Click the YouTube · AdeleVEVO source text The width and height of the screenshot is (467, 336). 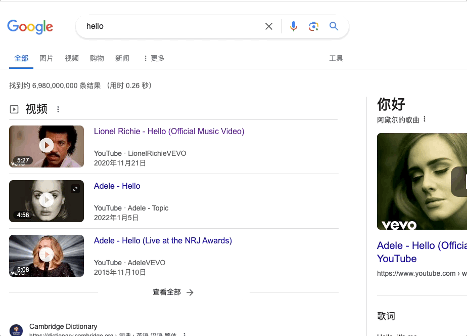pyautogui.click(x=129, y=263)
